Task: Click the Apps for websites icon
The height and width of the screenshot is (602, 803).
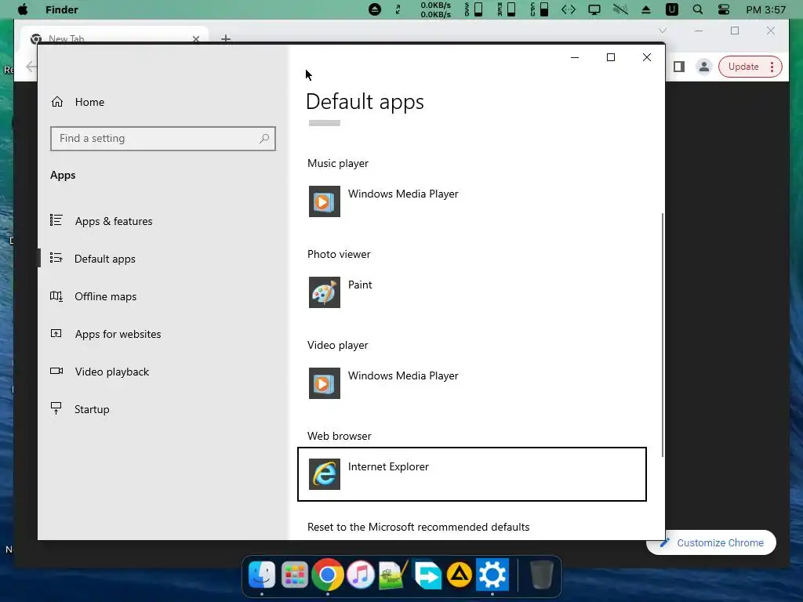Action: [x=56, y=334]
